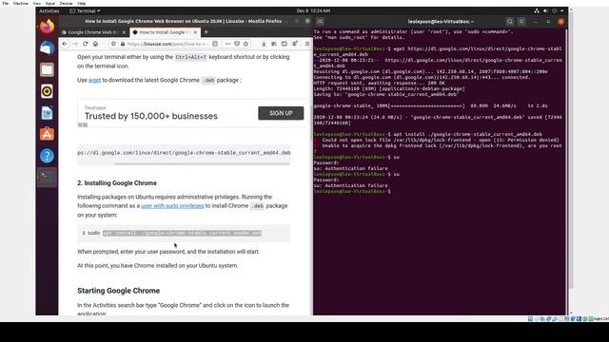Click the Trusted by 150,000+ businesses ad text
609x342 pixels.
click(x=151, y=116)
